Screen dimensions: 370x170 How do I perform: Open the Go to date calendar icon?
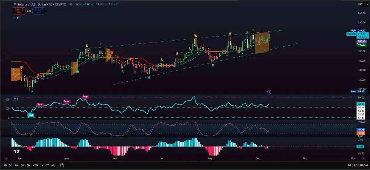click(62, 165)
